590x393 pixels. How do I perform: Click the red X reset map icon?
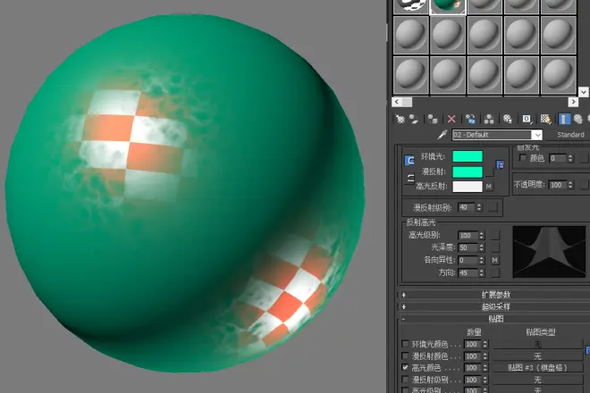click(451, 119)
